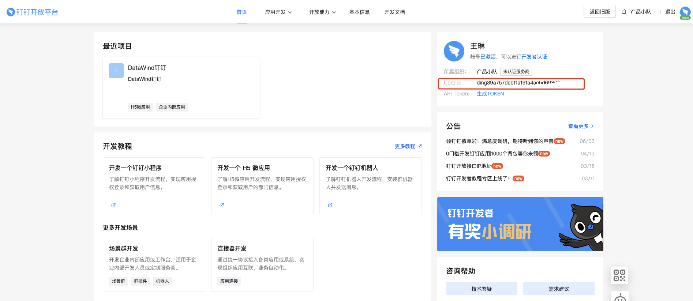
Task: Click the external link icon beside 更多教程
Action: [x=420, y=146]
